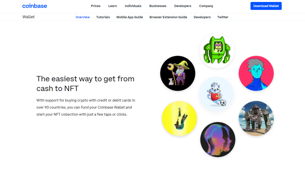Viewport: 305px width, 180px height.
Task: Open Developers tab in Wallet sub-navigation
Action: pos(202,17)
